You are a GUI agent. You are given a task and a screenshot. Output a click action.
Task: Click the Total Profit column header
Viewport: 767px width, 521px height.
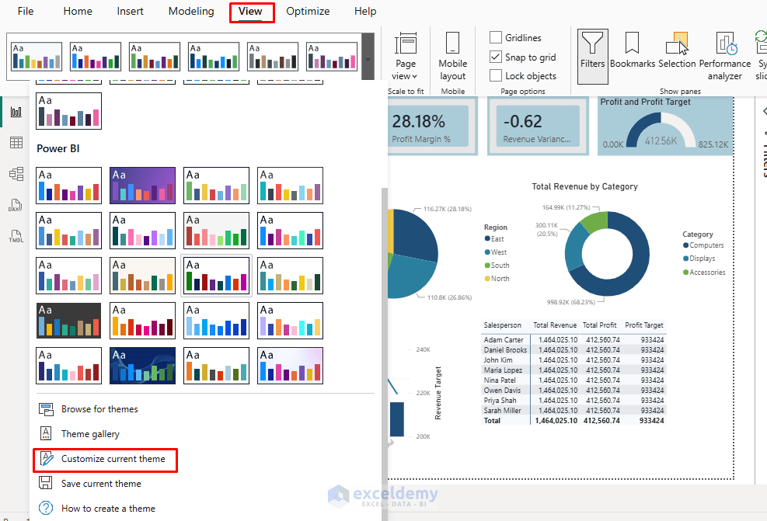tap(599, 325)
